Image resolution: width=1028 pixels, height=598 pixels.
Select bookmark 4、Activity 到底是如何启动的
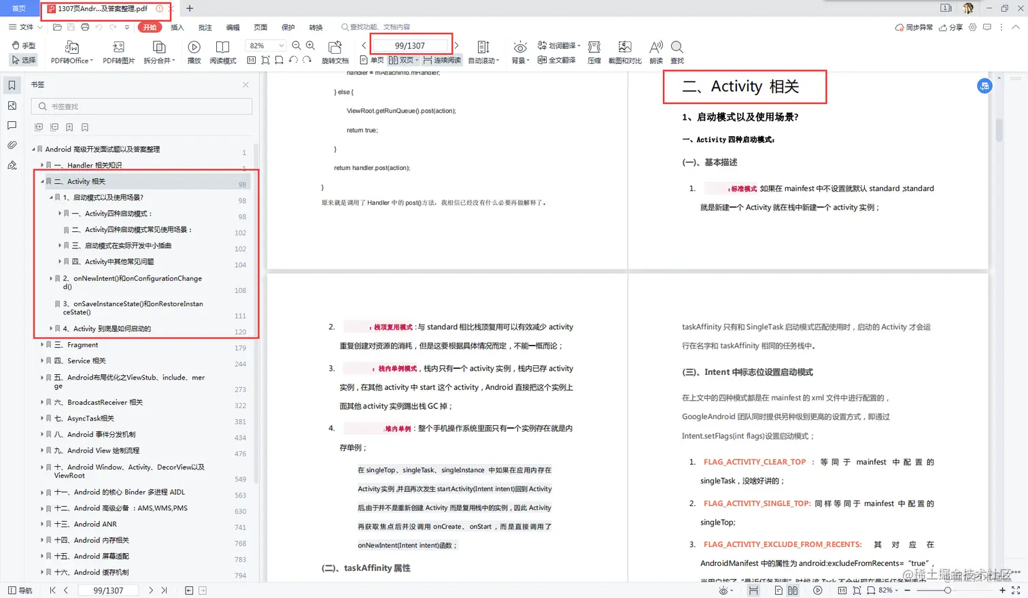[106, 329]
